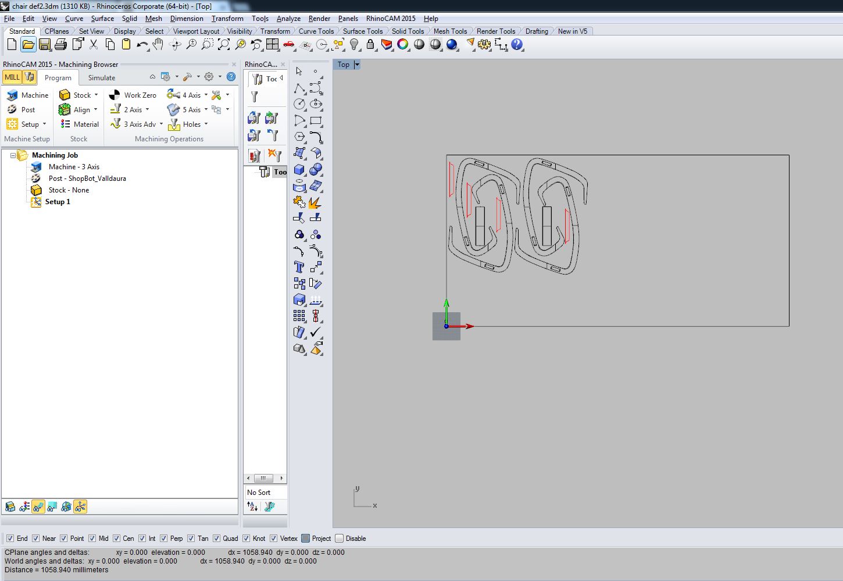Click the check mark icon in sidebar
The image size is (843, 581).
point(316,332)
